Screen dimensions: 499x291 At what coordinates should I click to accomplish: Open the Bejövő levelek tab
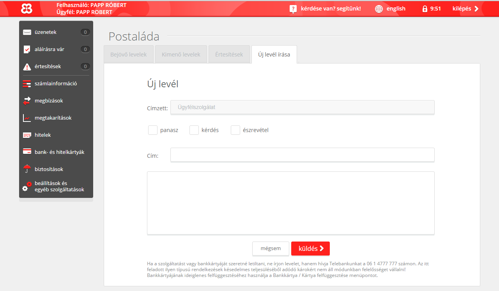coord(129,55)
